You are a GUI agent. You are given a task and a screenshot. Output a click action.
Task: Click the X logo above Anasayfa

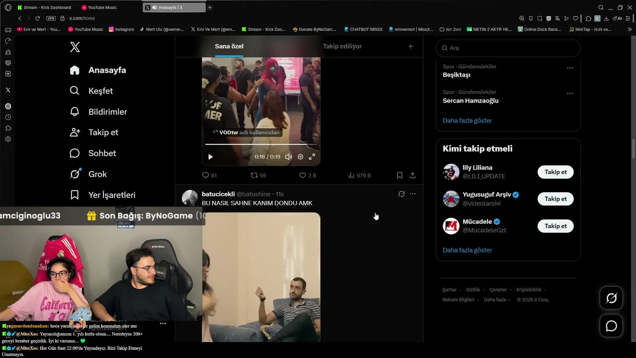(75, 47)
